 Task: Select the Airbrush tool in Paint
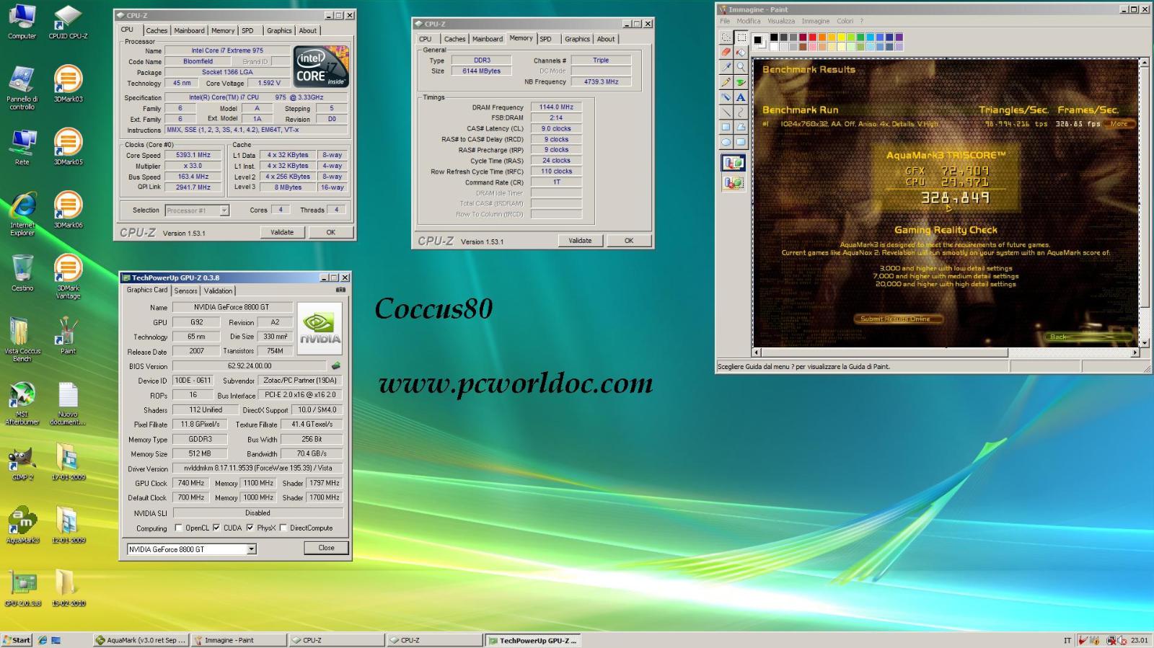726,97
